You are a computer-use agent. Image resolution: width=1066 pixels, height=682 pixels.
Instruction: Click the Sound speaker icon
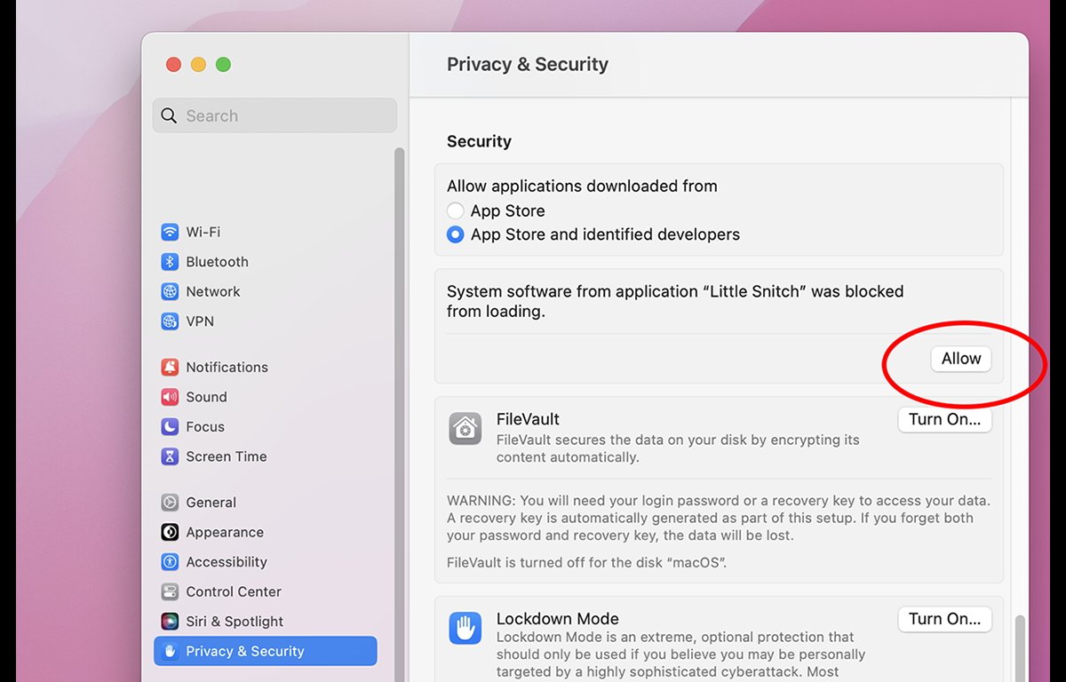170,397
